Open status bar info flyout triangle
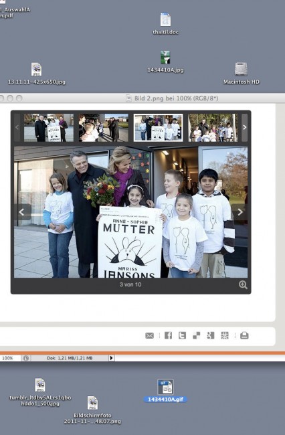285x435 pixels. (x=112, y=358)
